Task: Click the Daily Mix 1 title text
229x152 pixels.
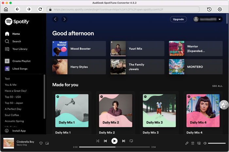Action: point(63,132)
